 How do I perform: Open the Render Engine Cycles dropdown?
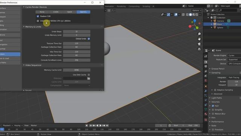coord(234,56)
